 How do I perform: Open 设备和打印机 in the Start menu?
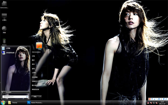[36, 81]
